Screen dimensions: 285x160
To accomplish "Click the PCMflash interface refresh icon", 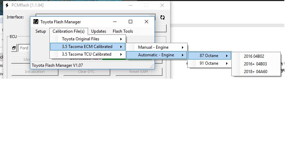I will pyautogui.click(x=162, y=17).
